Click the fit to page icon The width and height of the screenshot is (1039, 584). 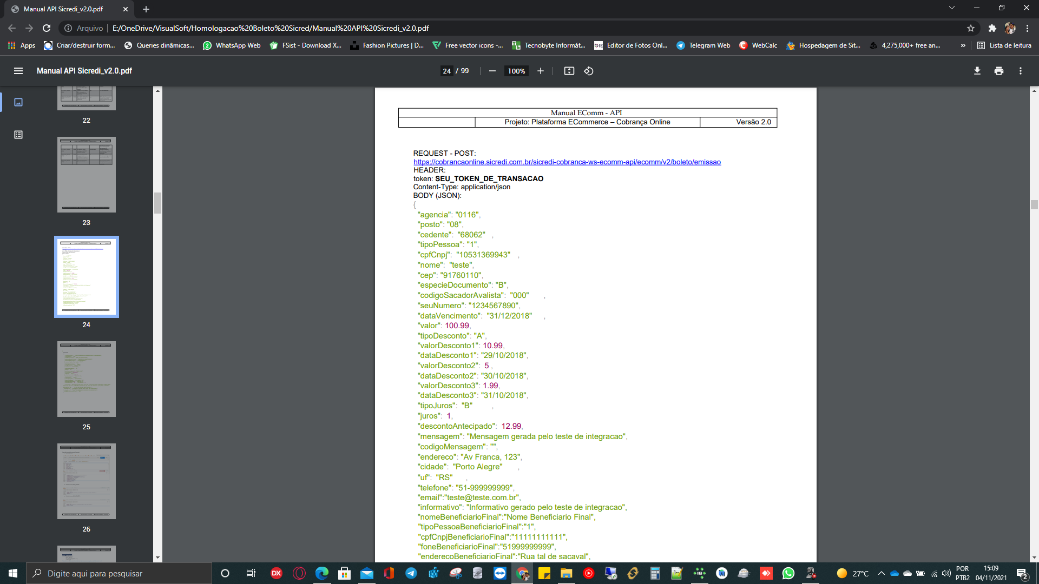tap(569, 71)
